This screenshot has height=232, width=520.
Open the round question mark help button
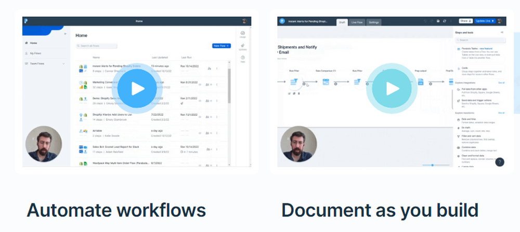click(499, 162)
